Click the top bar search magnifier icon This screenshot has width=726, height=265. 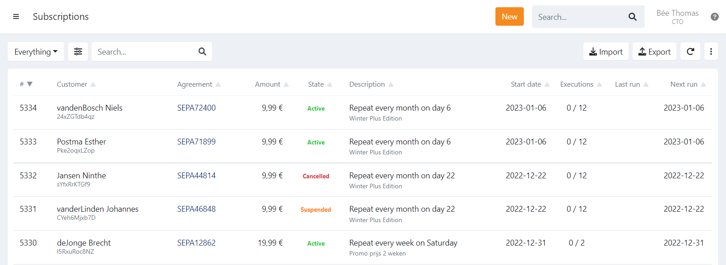(632, 17)
